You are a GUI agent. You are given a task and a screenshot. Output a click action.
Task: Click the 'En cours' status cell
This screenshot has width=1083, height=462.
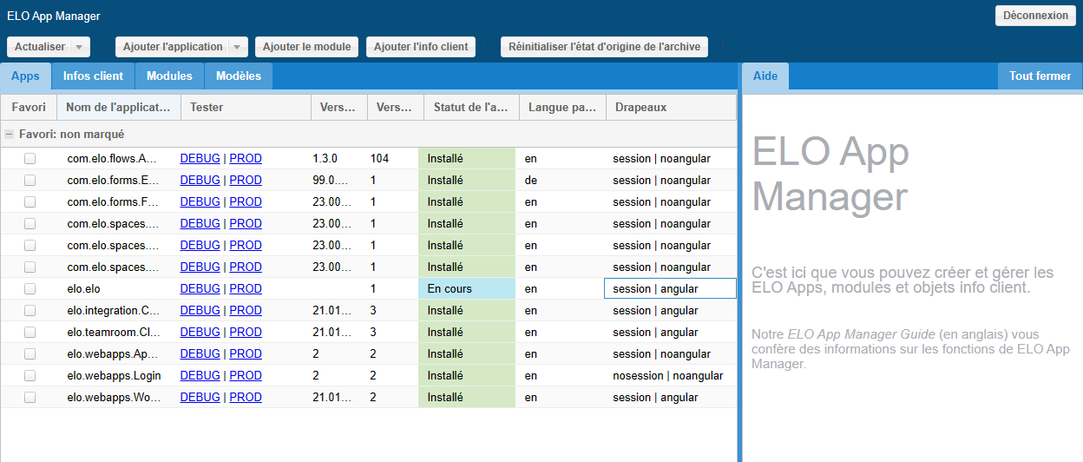click(467, 289)
